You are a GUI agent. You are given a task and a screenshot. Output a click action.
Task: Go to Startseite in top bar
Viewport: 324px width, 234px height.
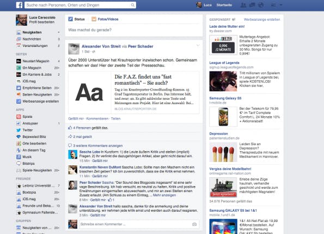[x=224, y=5]
